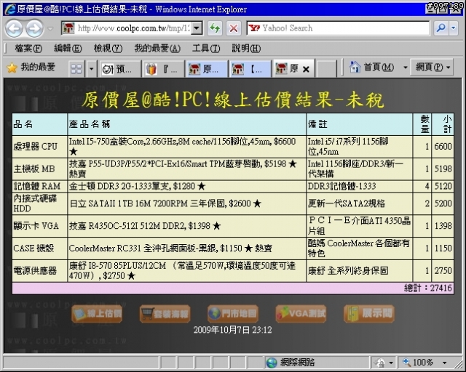Image resolution: width=466 pixels, height=372 pixels.
Task: Click the 展示間 door button
Action: point(369,314)
